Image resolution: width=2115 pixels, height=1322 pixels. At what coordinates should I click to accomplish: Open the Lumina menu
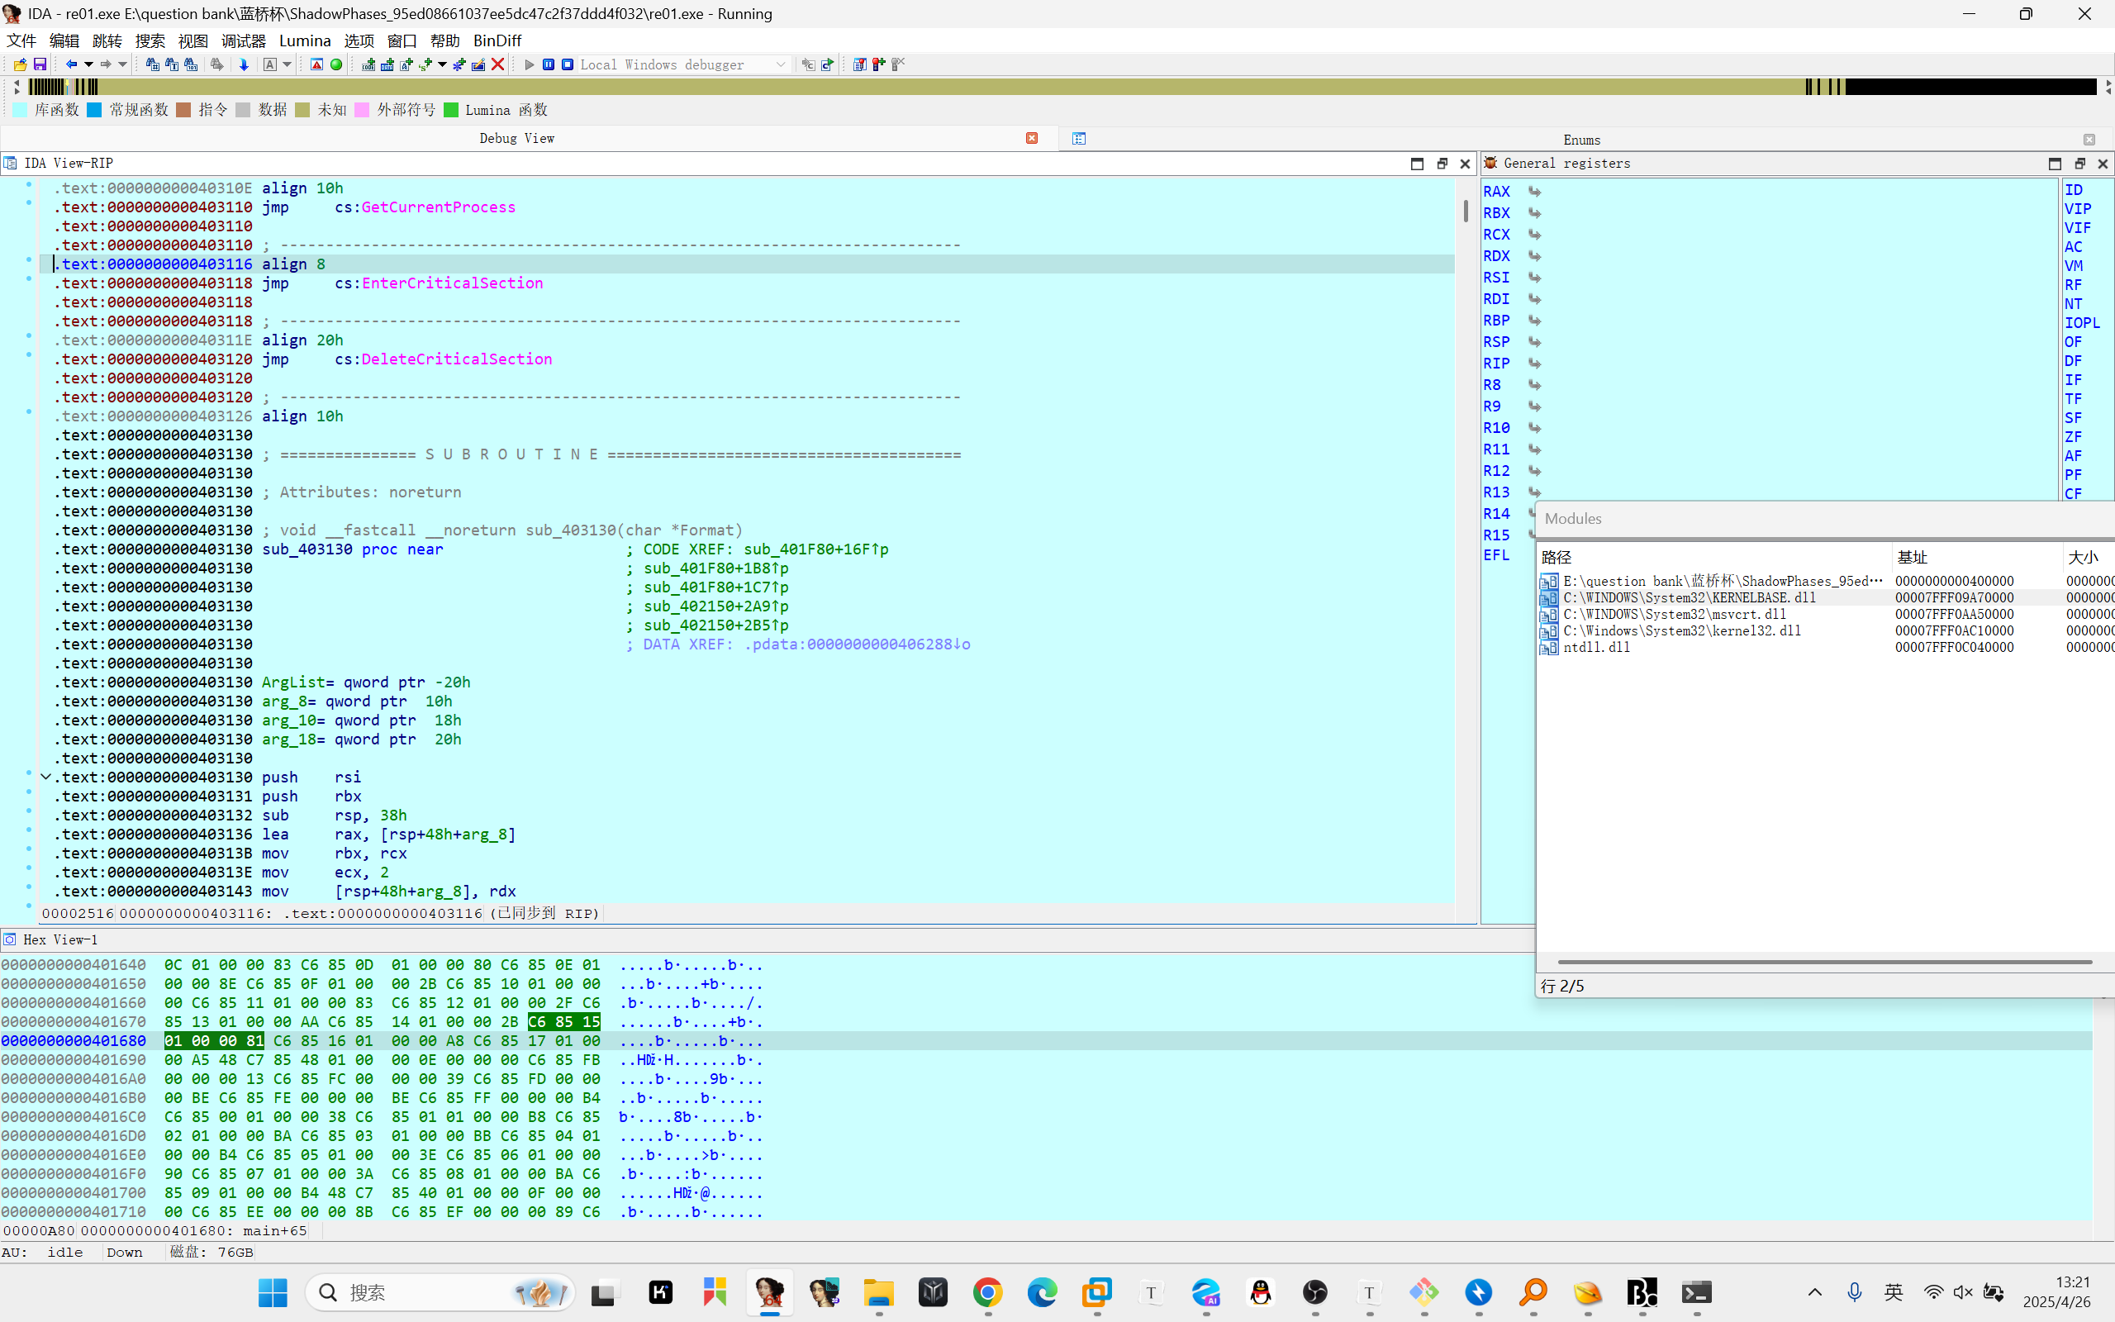click(305, 41)
